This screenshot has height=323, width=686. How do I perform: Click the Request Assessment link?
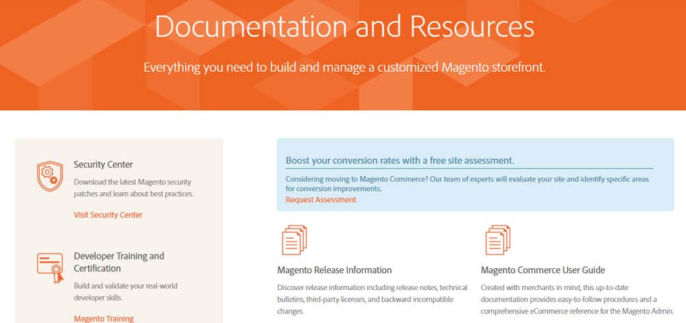[x=320, y=199]
